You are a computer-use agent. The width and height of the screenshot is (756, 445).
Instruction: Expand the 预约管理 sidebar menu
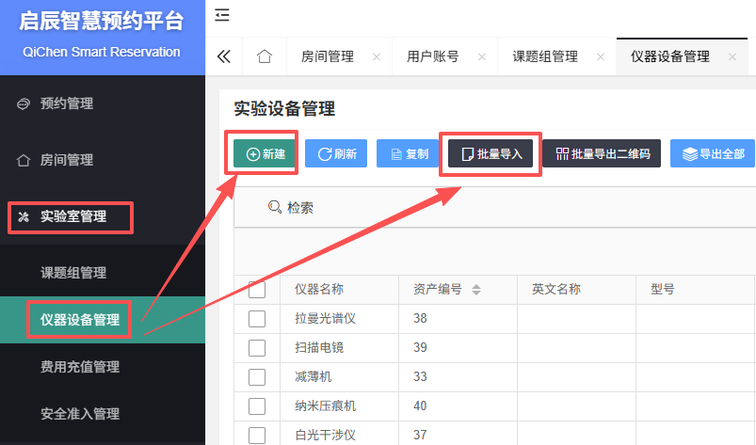click(x=66, y=103)
